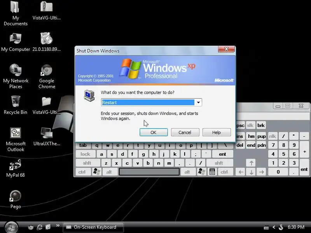Click the clock showing 6:30 PM
311x233 pixels.
click(x=296, y=227)
